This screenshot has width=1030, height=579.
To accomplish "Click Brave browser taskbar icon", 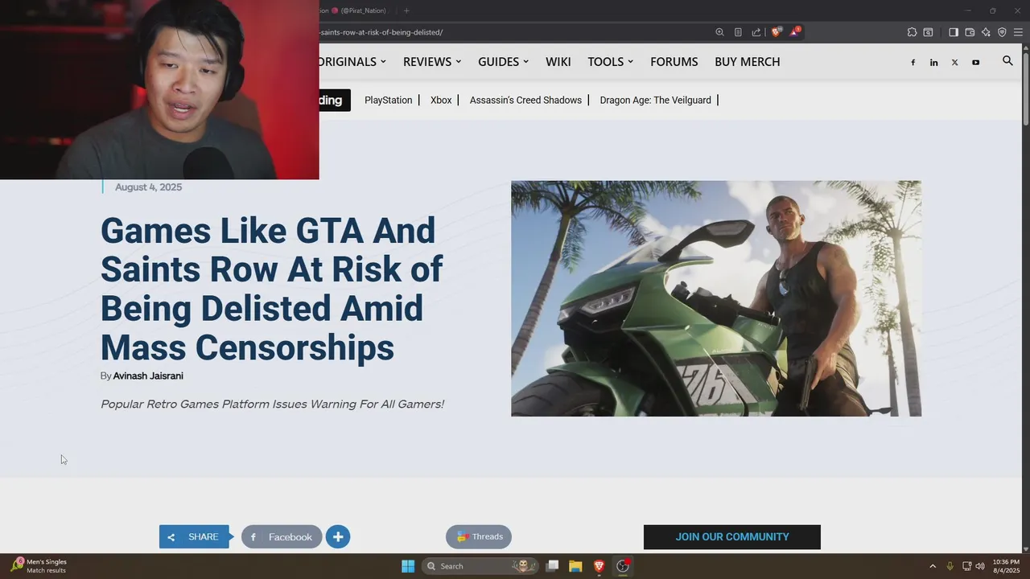I will [599, 566].
